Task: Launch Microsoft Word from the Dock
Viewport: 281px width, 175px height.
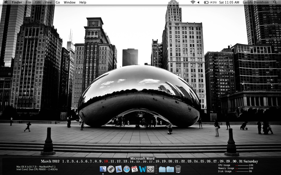Action: point(142,169)
